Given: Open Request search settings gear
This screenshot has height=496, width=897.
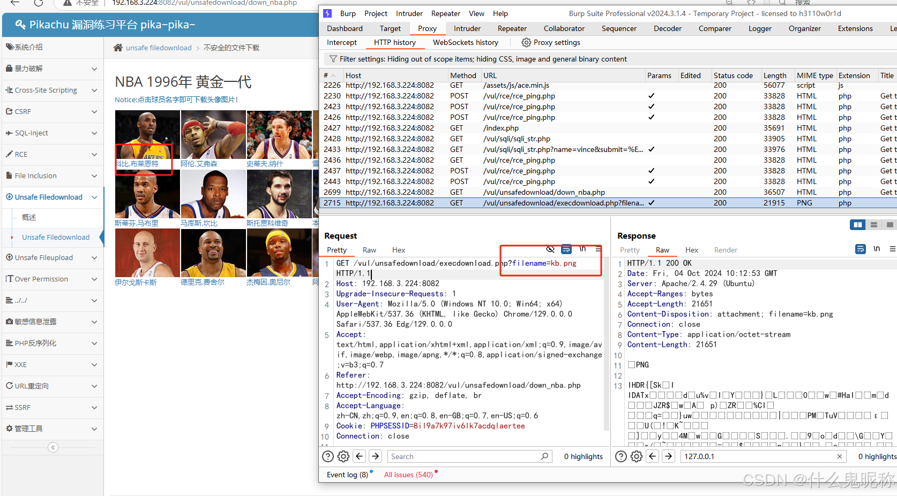Looking at the screenshot, I should (343, 456).
